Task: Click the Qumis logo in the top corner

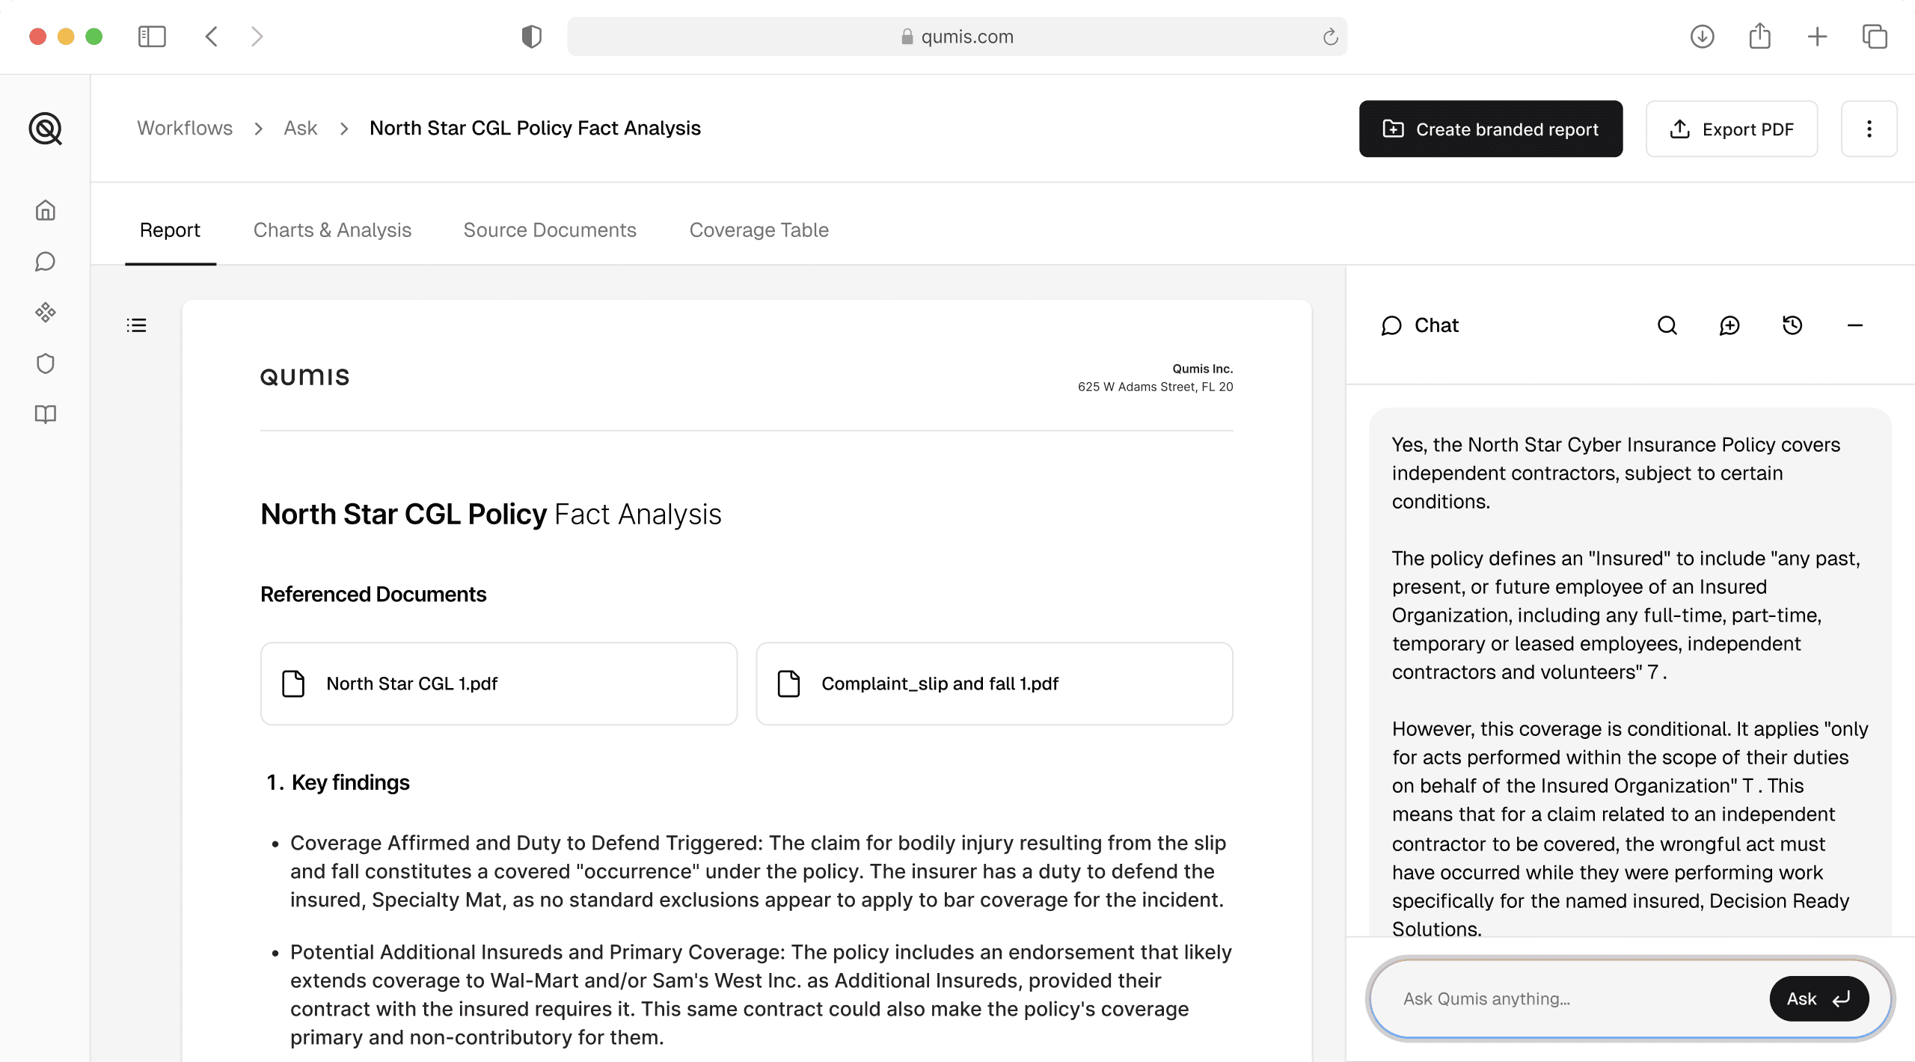Action: point(46,129)
